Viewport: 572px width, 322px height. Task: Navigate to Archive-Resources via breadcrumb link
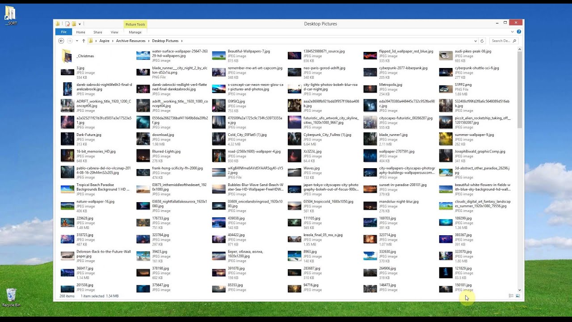click(130, 41)
